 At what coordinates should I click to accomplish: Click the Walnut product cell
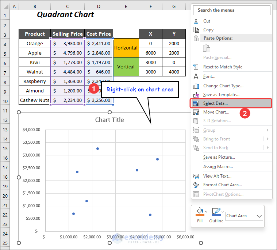click(x=35, y=72)
